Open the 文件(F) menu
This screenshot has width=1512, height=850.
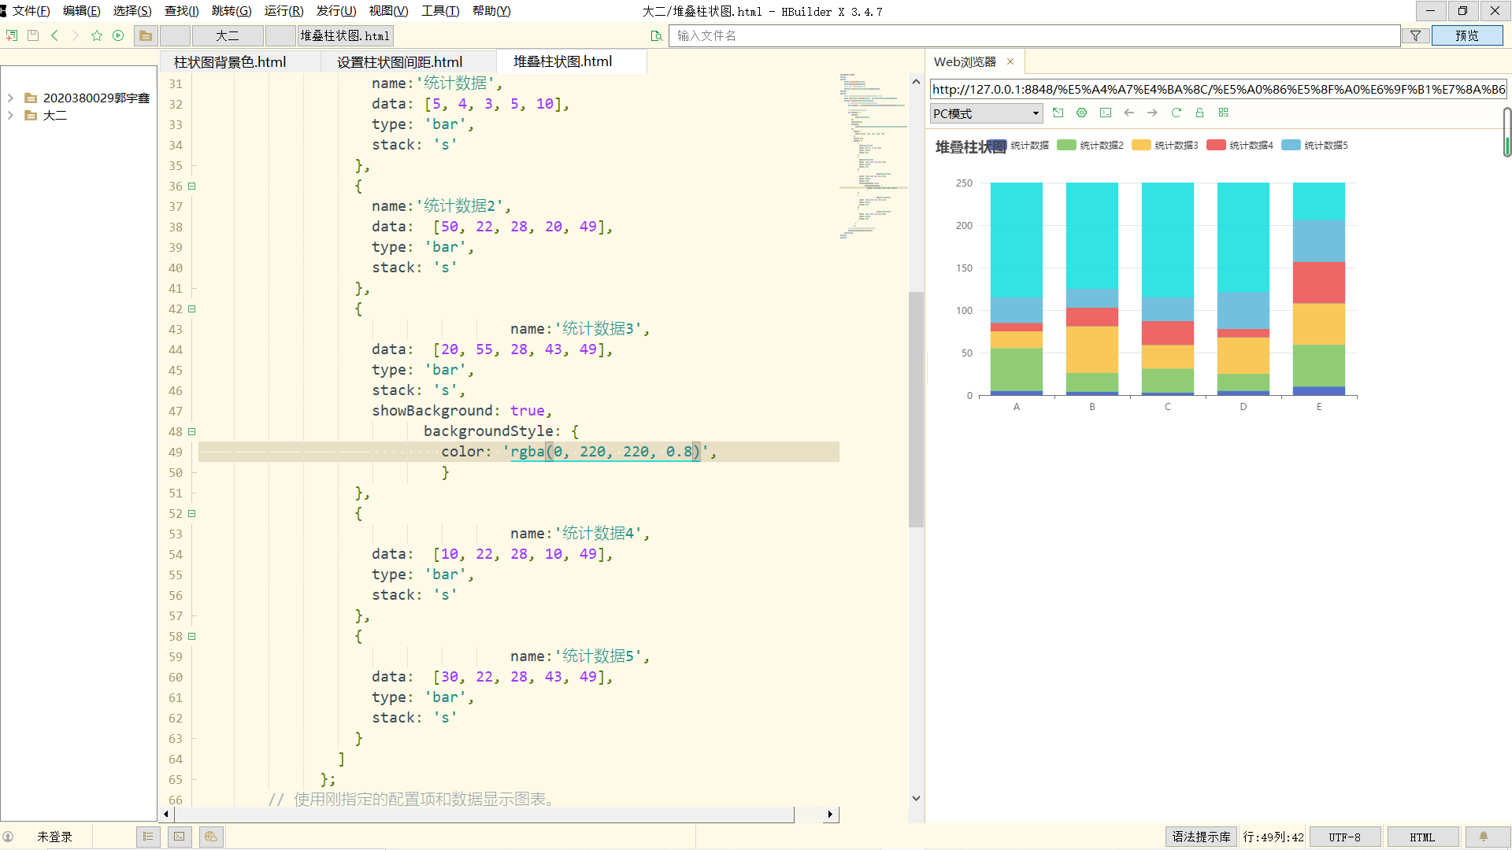point(31,11)
